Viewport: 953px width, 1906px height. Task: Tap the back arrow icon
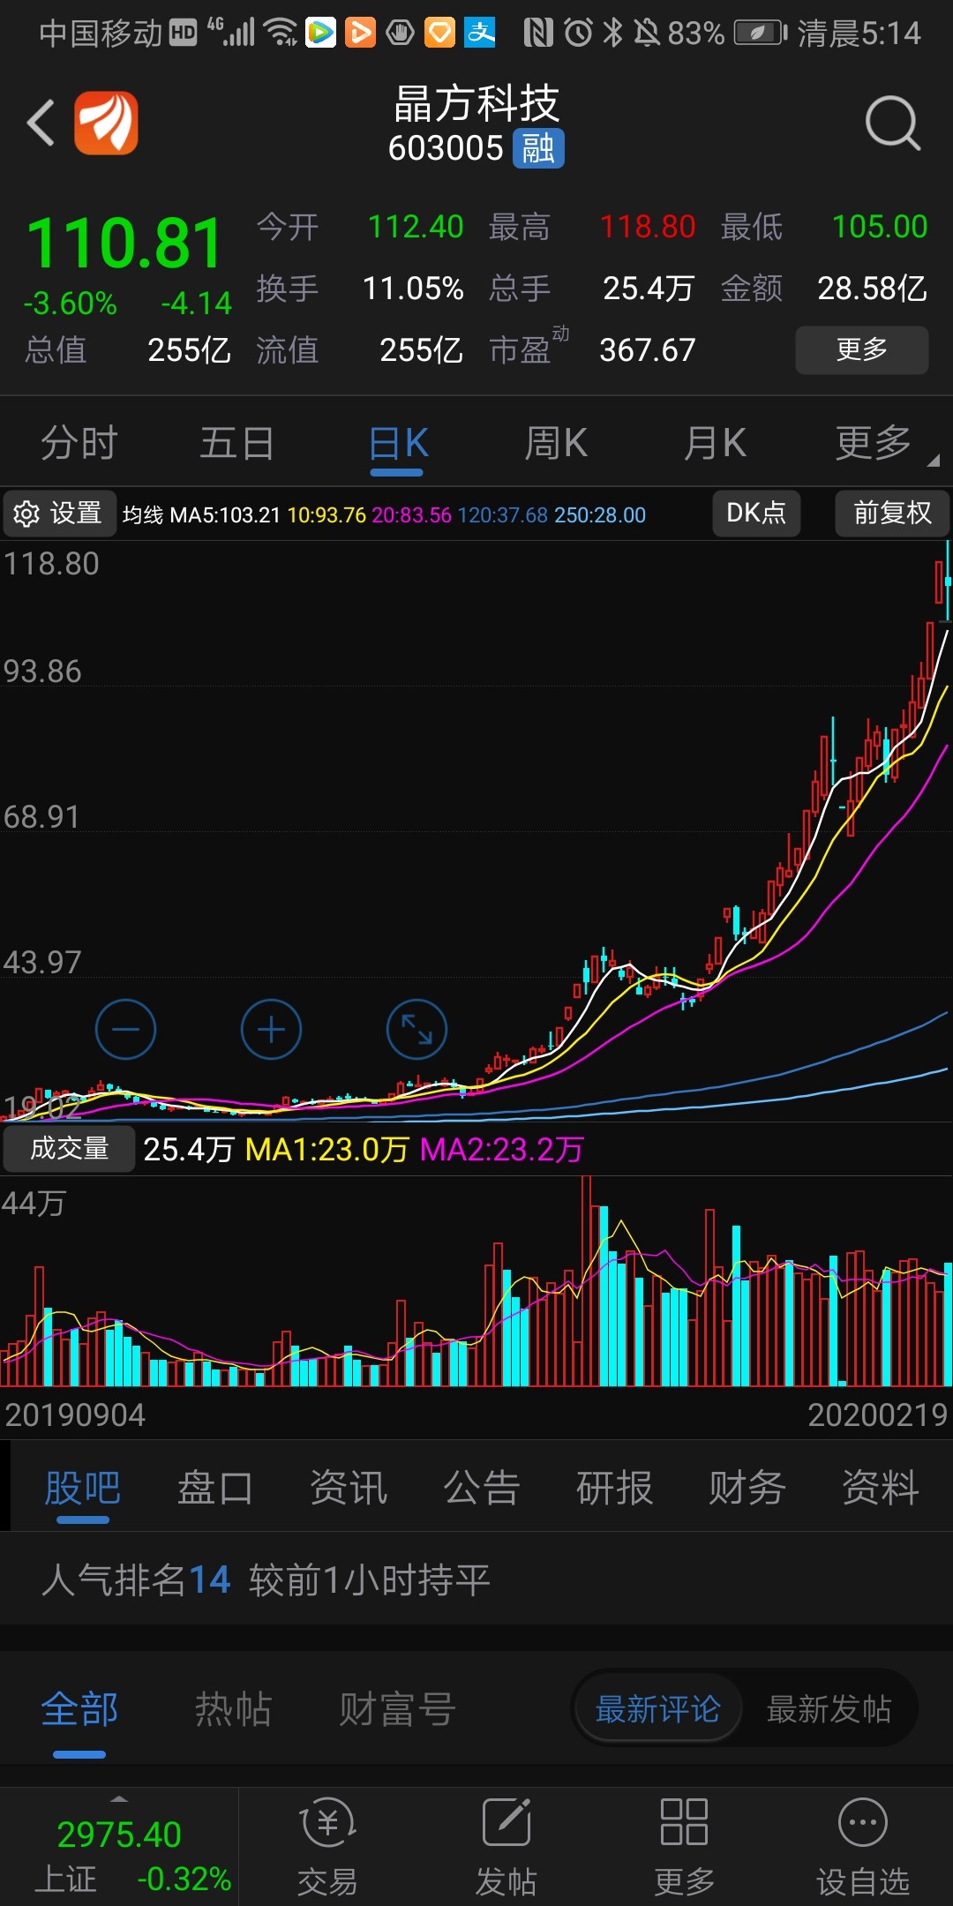41,123
